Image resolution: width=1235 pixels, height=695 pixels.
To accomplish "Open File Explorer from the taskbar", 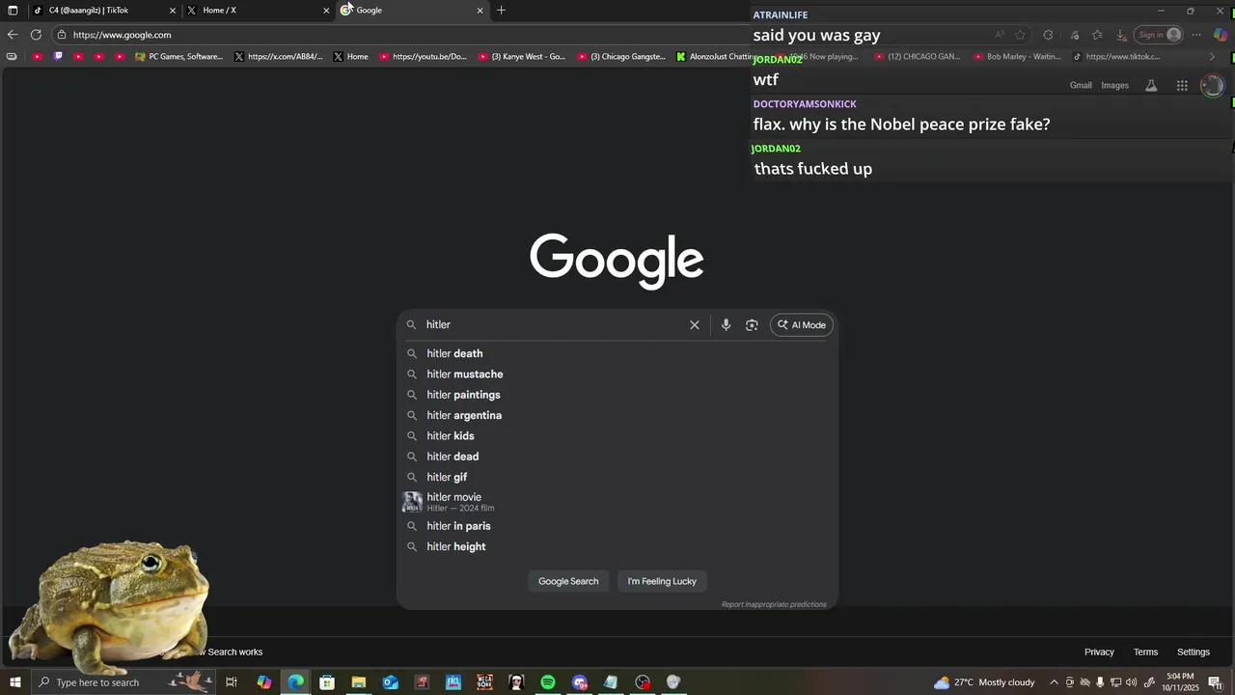I will pyautogui.click(x=358, y=682).
